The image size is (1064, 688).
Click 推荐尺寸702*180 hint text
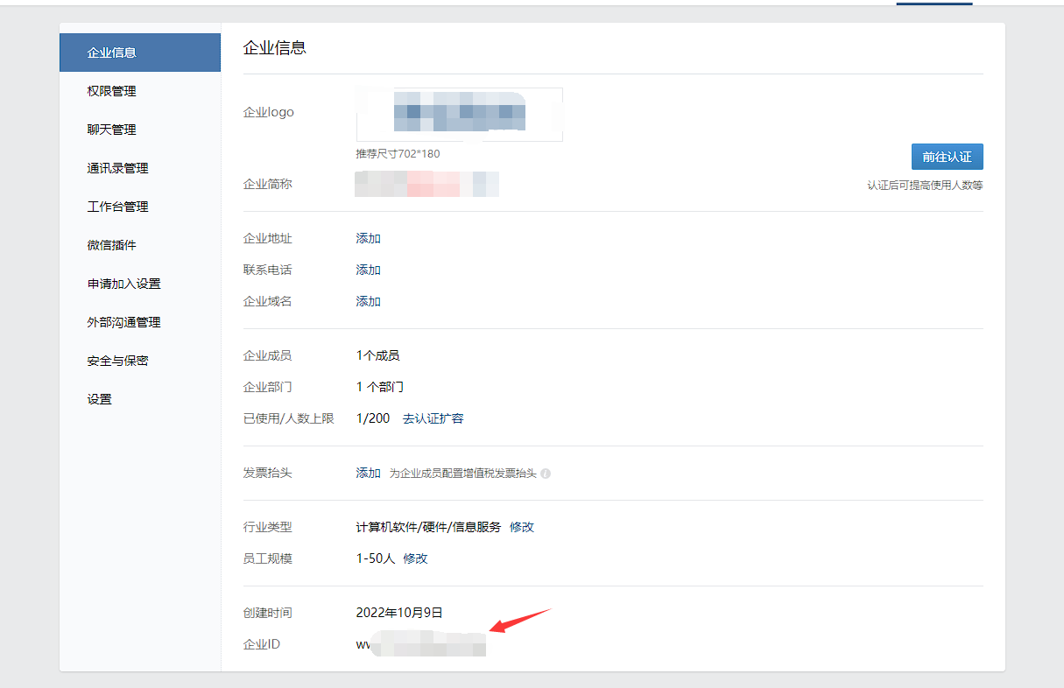click(398, 154)
